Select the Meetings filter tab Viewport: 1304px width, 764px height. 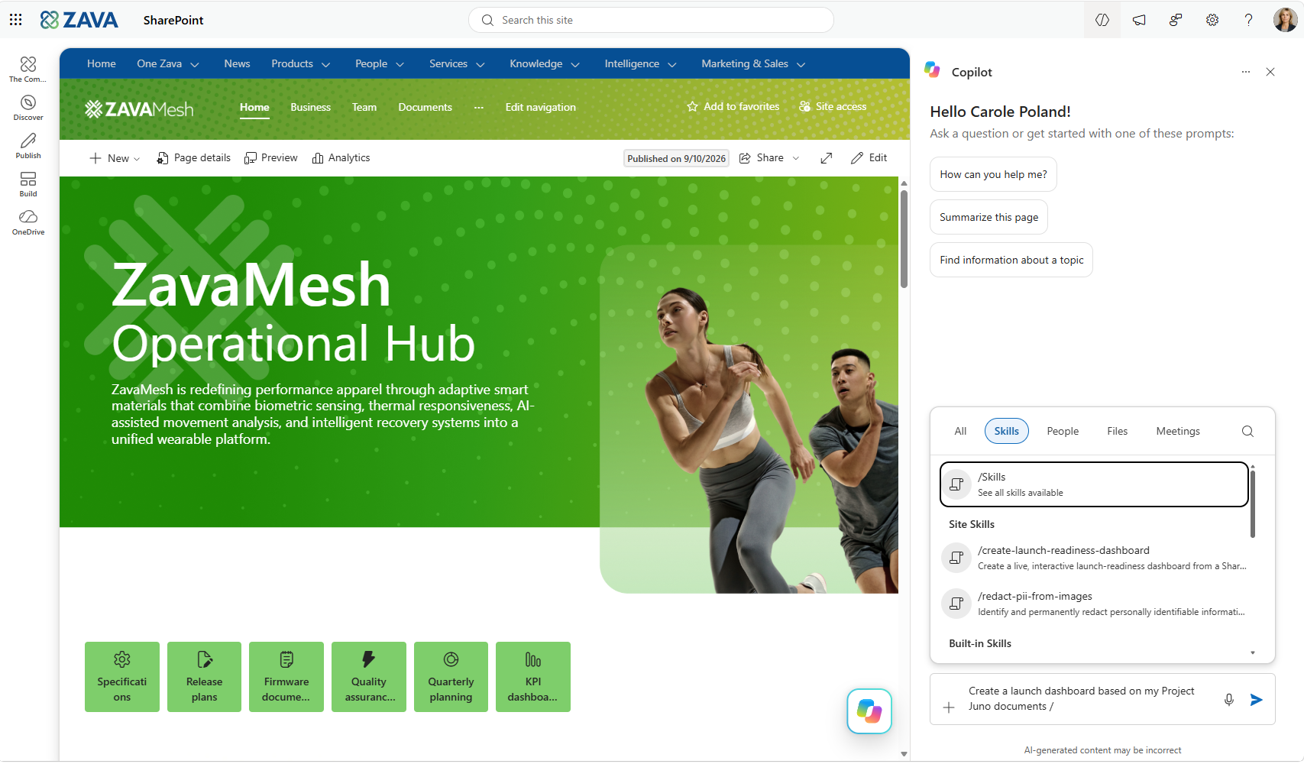tap(1178, 432)
